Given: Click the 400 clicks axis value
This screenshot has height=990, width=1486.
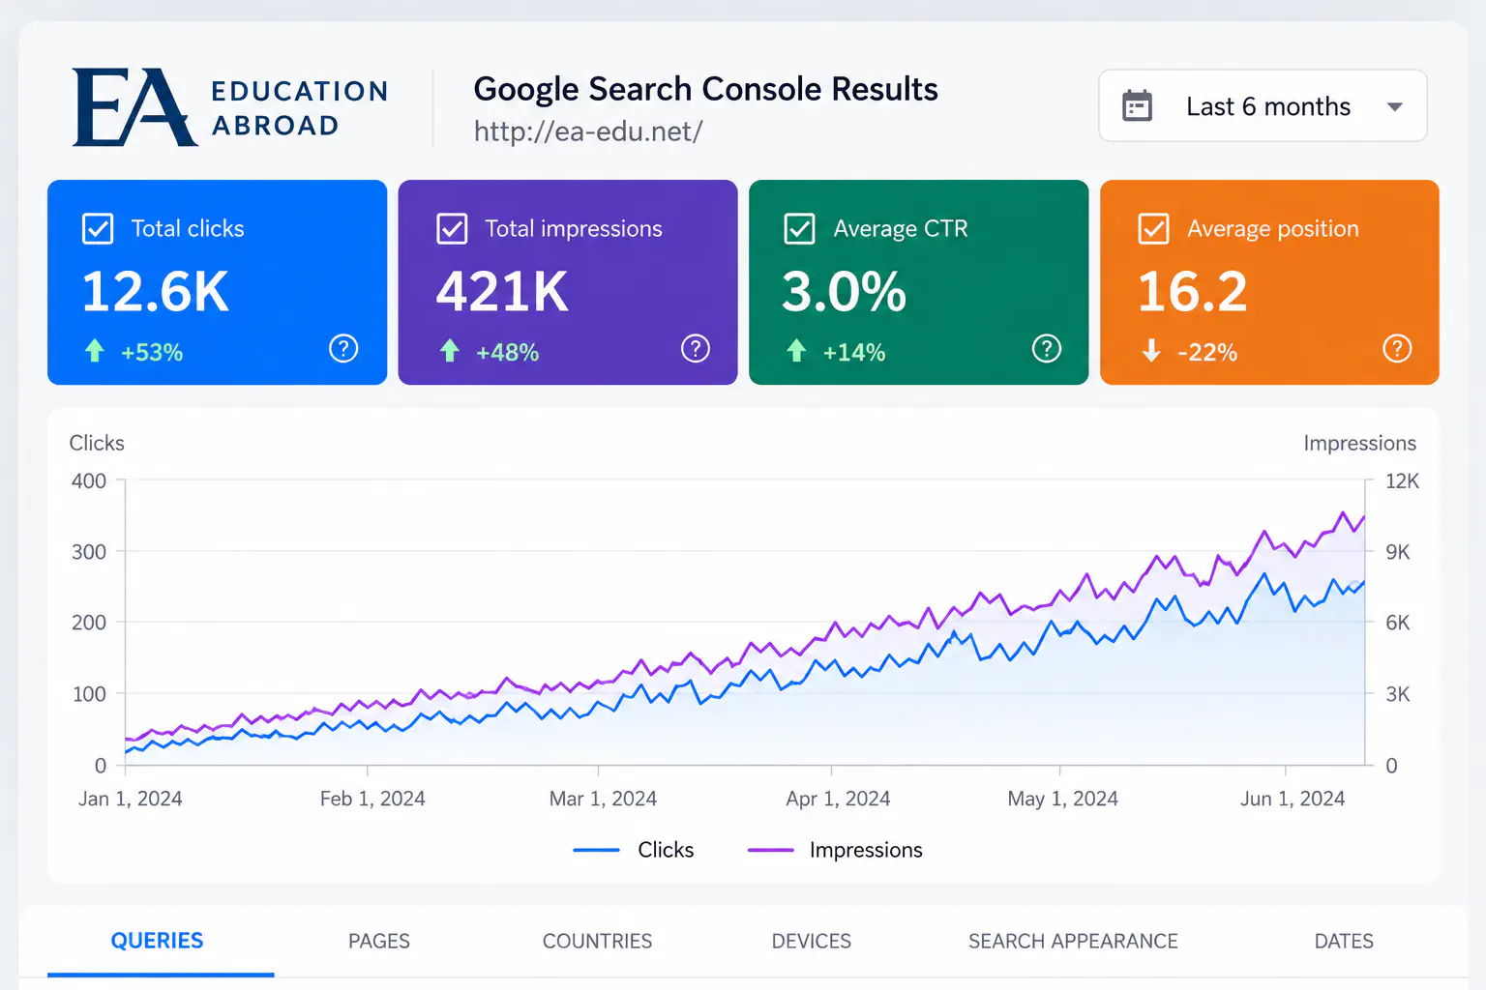Looking at the screenshot, I should (x=89, y=480).
